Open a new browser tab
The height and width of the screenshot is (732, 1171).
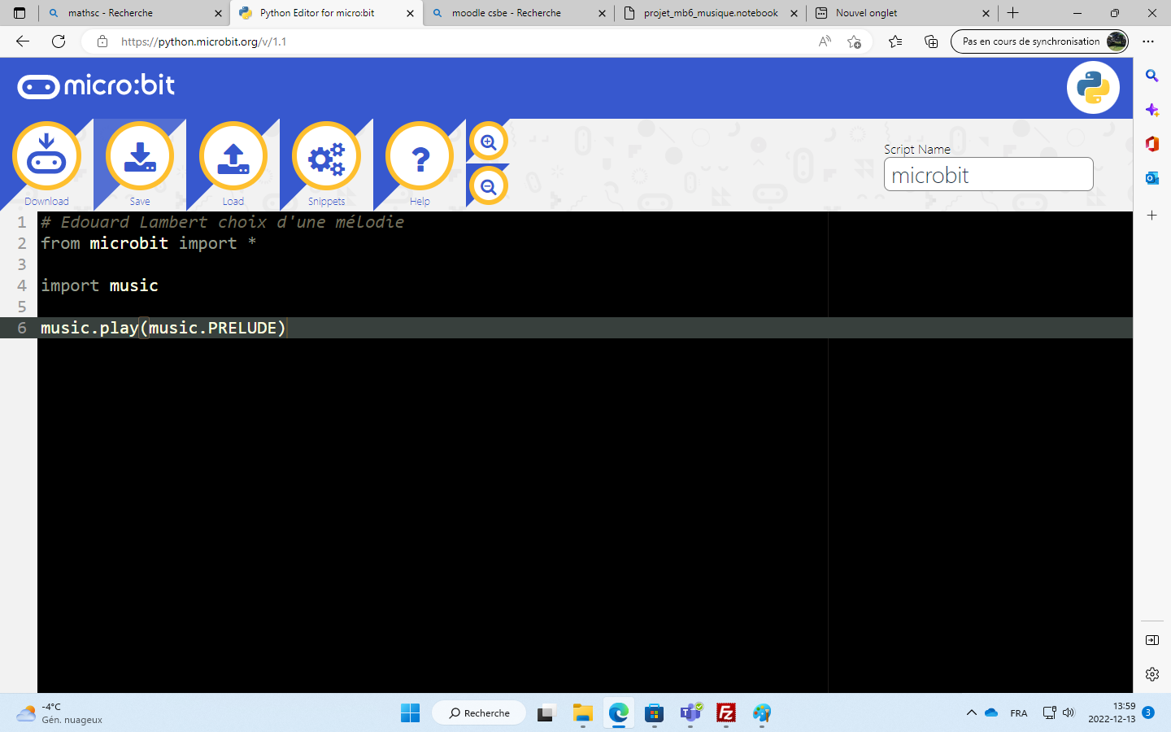point(1012,13)
